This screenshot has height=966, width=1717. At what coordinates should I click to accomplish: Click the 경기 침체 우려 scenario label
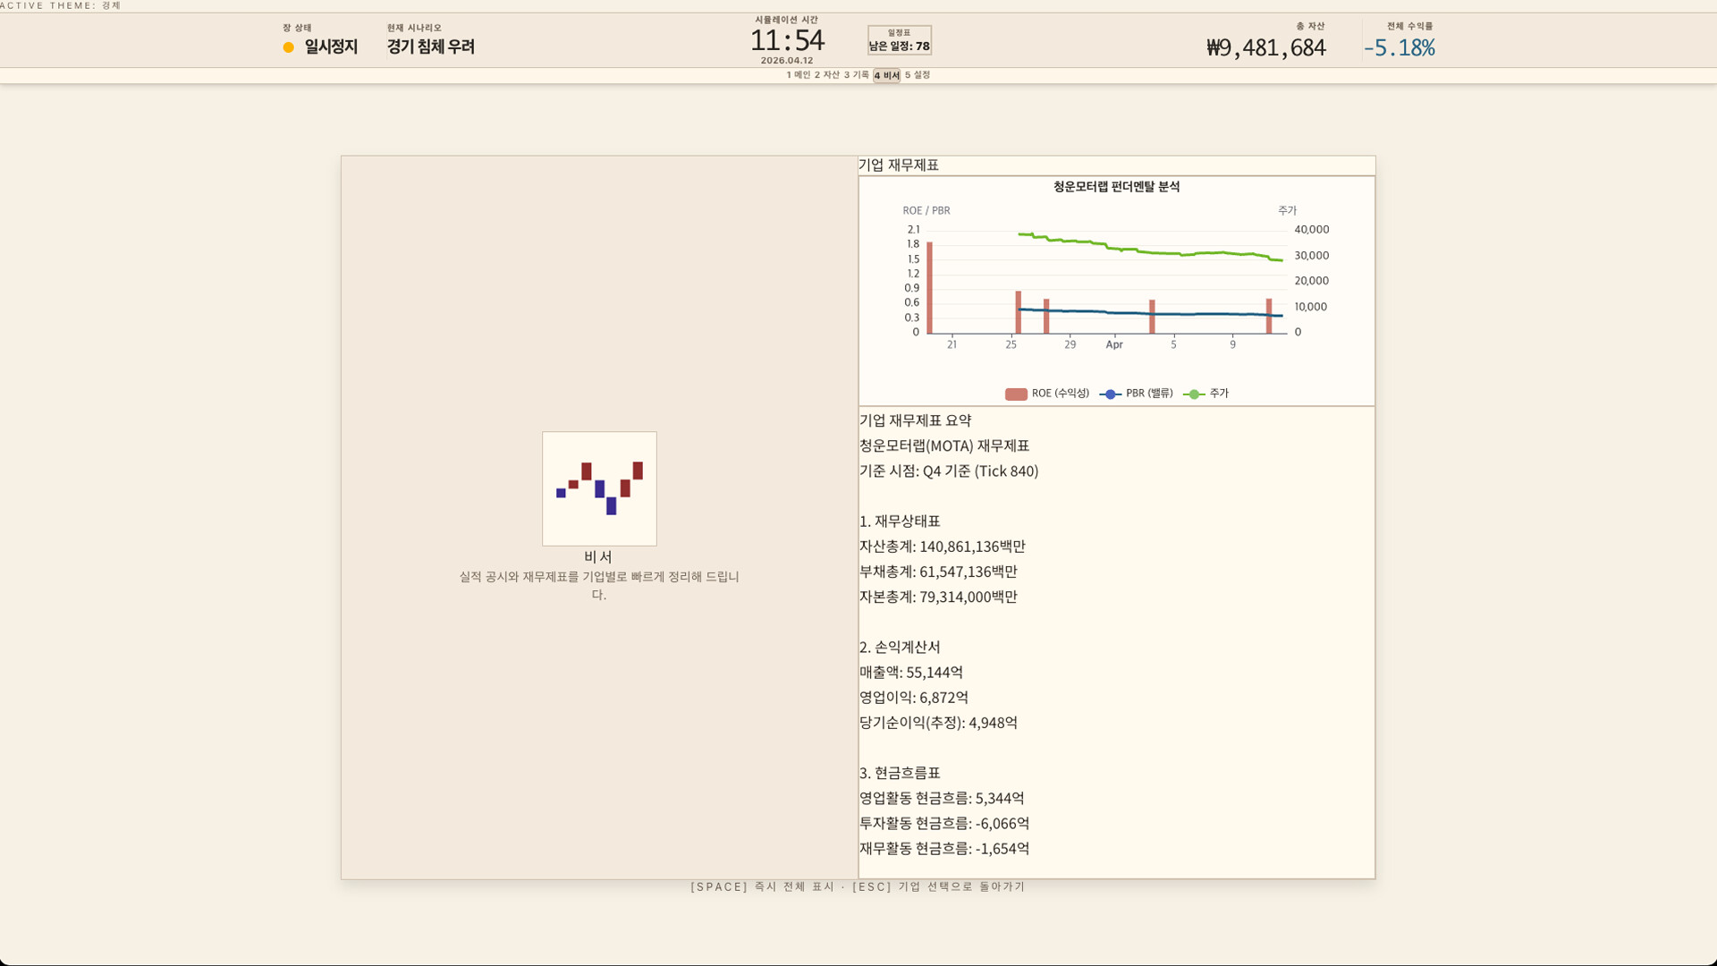(x=430, y=47)
